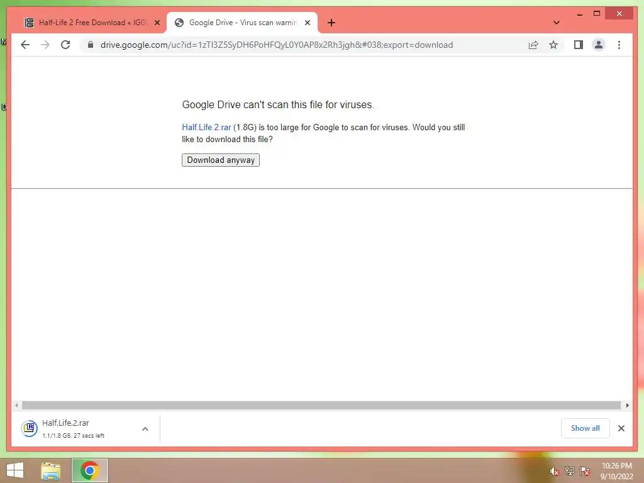Open File Explorer from the taskbar
The width and height of the screenshot is (644, 483).
(51, 470)
